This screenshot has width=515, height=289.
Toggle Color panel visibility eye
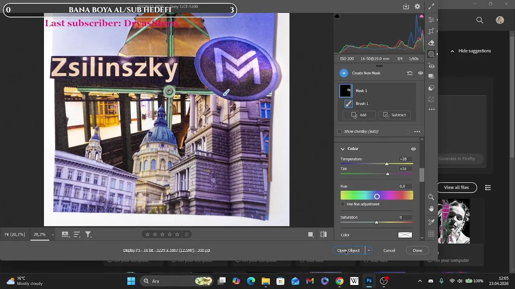coord(413,149)
